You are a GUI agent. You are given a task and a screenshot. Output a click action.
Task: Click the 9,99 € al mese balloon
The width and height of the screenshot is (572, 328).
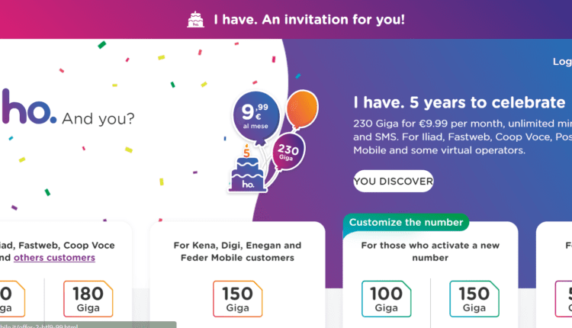[255, 116]
